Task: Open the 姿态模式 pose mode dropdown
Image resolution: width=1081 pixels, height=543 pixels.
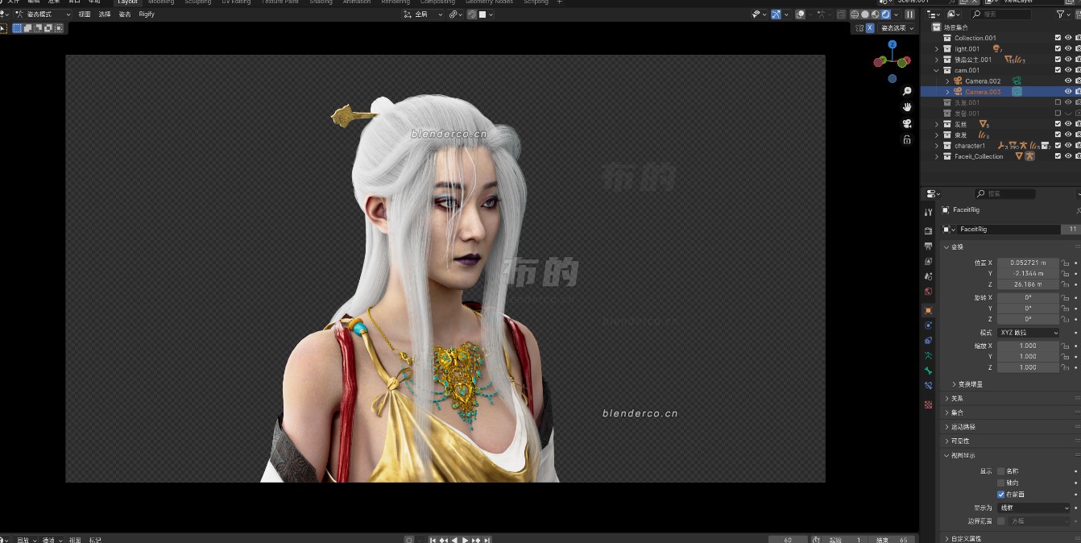Action: (43, 15)
